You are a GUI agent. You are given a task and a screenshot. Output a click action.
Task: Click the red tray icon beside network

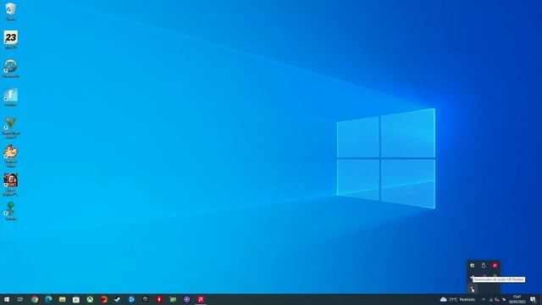(x=497, y=300)
